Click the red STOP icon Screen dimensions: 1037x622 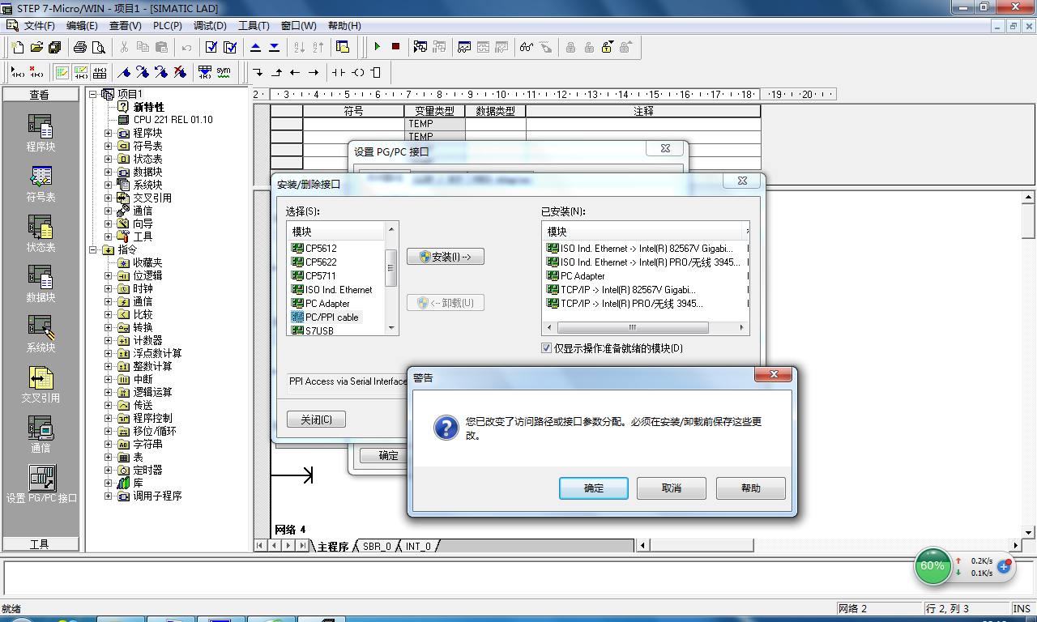(x=395, y=47)
